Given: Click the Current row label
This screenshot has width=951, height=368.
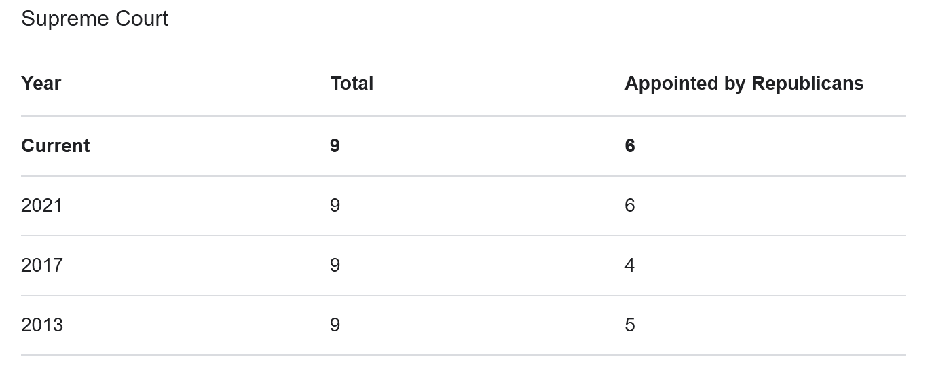Looking at the screenshot, I should [56, 146].
